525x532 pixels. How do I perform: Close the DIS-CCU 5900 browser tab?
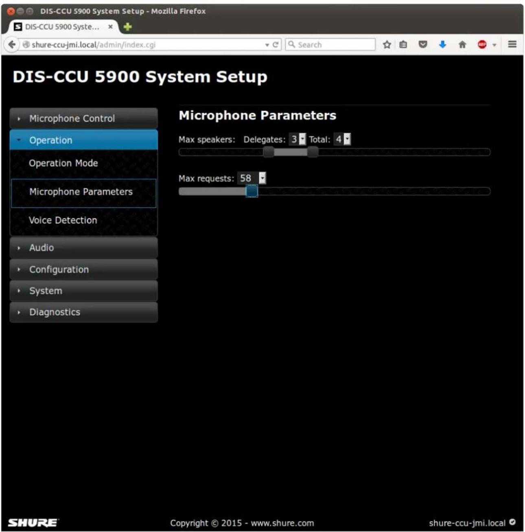coord(110,27)
